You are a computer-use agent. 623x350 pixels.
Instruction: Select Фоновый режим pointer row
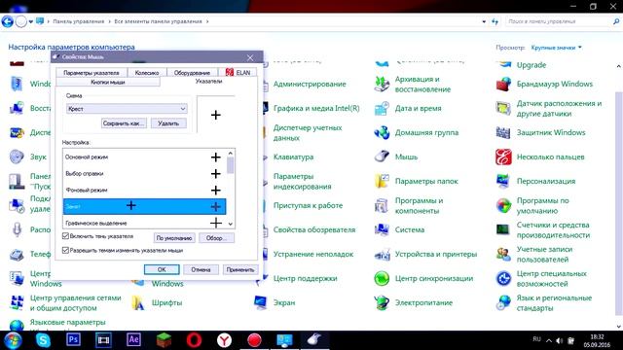pyautogui.click(x=145, y=191)
